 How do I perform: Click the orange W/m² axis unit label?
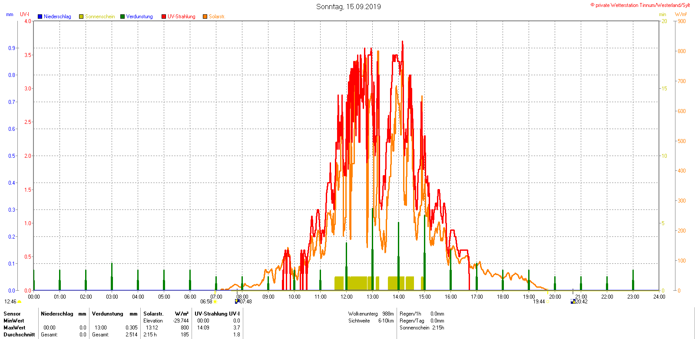(x=681, y=14)
